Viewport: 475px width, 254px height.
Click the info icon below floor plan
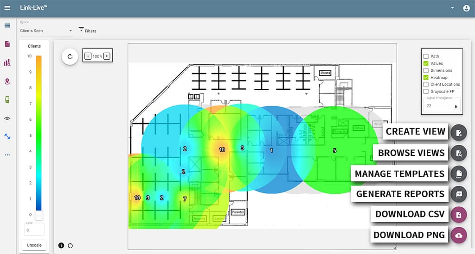click(61, 245)
